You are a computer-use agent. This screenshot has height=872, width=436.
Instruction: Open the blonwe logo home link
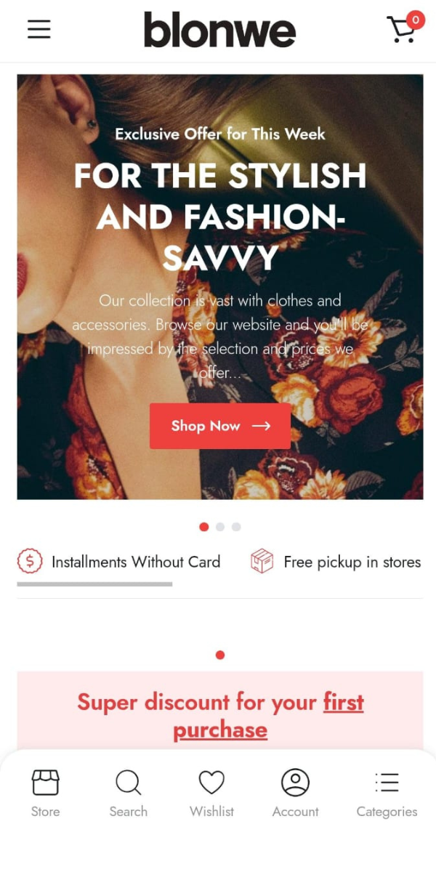pos(219,30)
